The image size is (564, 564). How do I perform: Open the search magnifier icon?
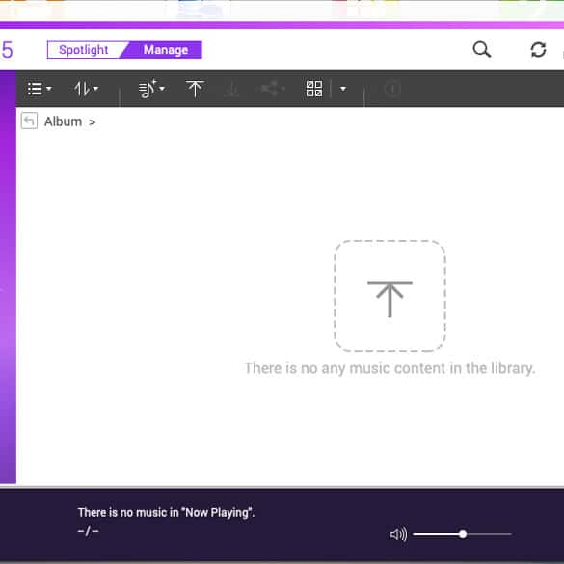pyautogui.click(x=482, y=49)
